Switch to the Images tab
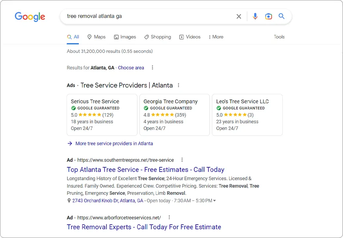 point(125,37)
